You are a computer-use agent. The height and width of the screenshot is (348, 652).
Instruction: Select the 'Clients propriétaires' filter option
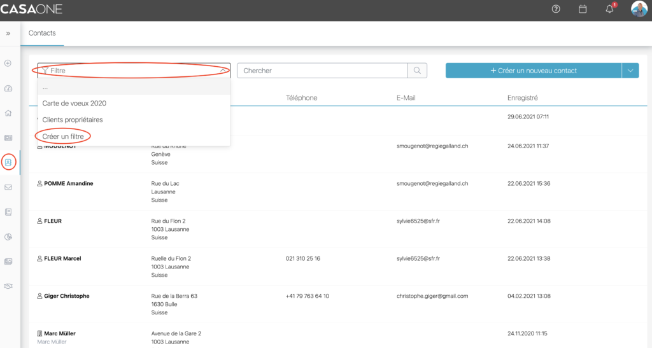point(72,120)
